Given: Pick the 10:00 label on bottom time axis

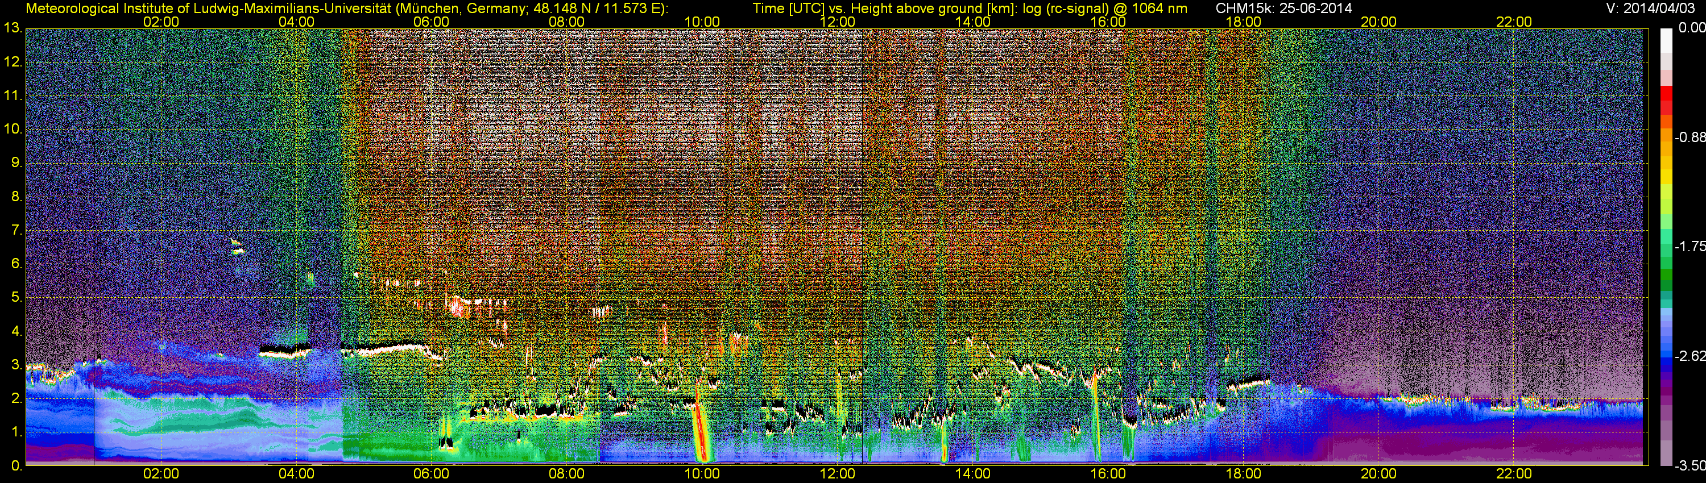Looking at the screenshot, I should click(x=702, y=474).
